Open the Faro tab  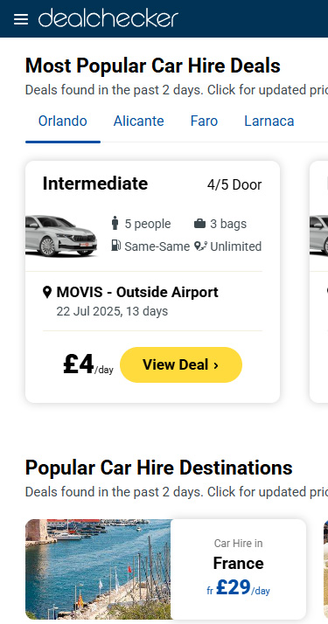[x=204, y=121]
